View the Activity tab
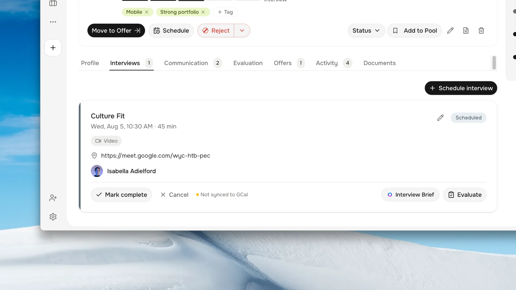 [x=334, y=63]
